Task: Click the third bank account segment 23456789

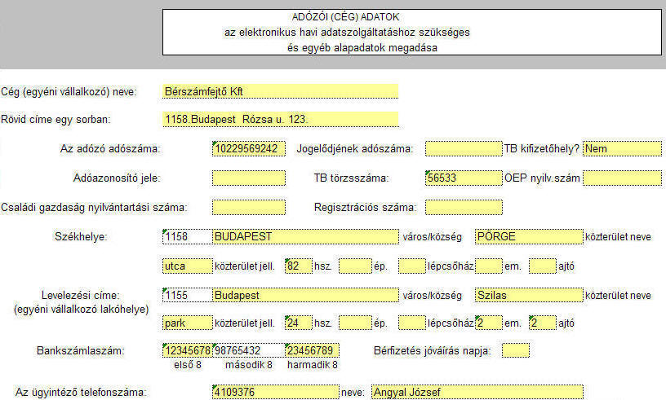Action: (312, 350)
